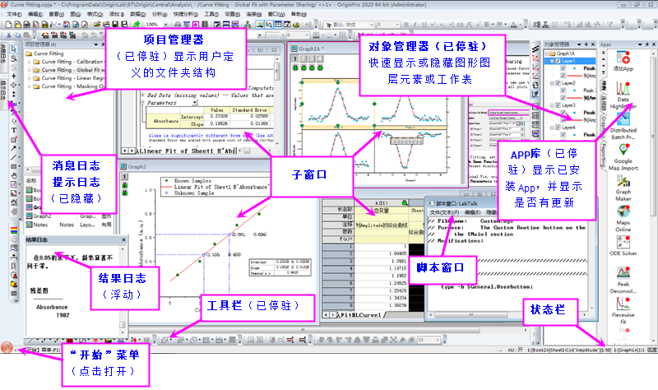Switch to the FitNLCurve1 sheet tab
The height and width of the screenshot is (390, 658).
pyautogui.click(x=360, y=315)
